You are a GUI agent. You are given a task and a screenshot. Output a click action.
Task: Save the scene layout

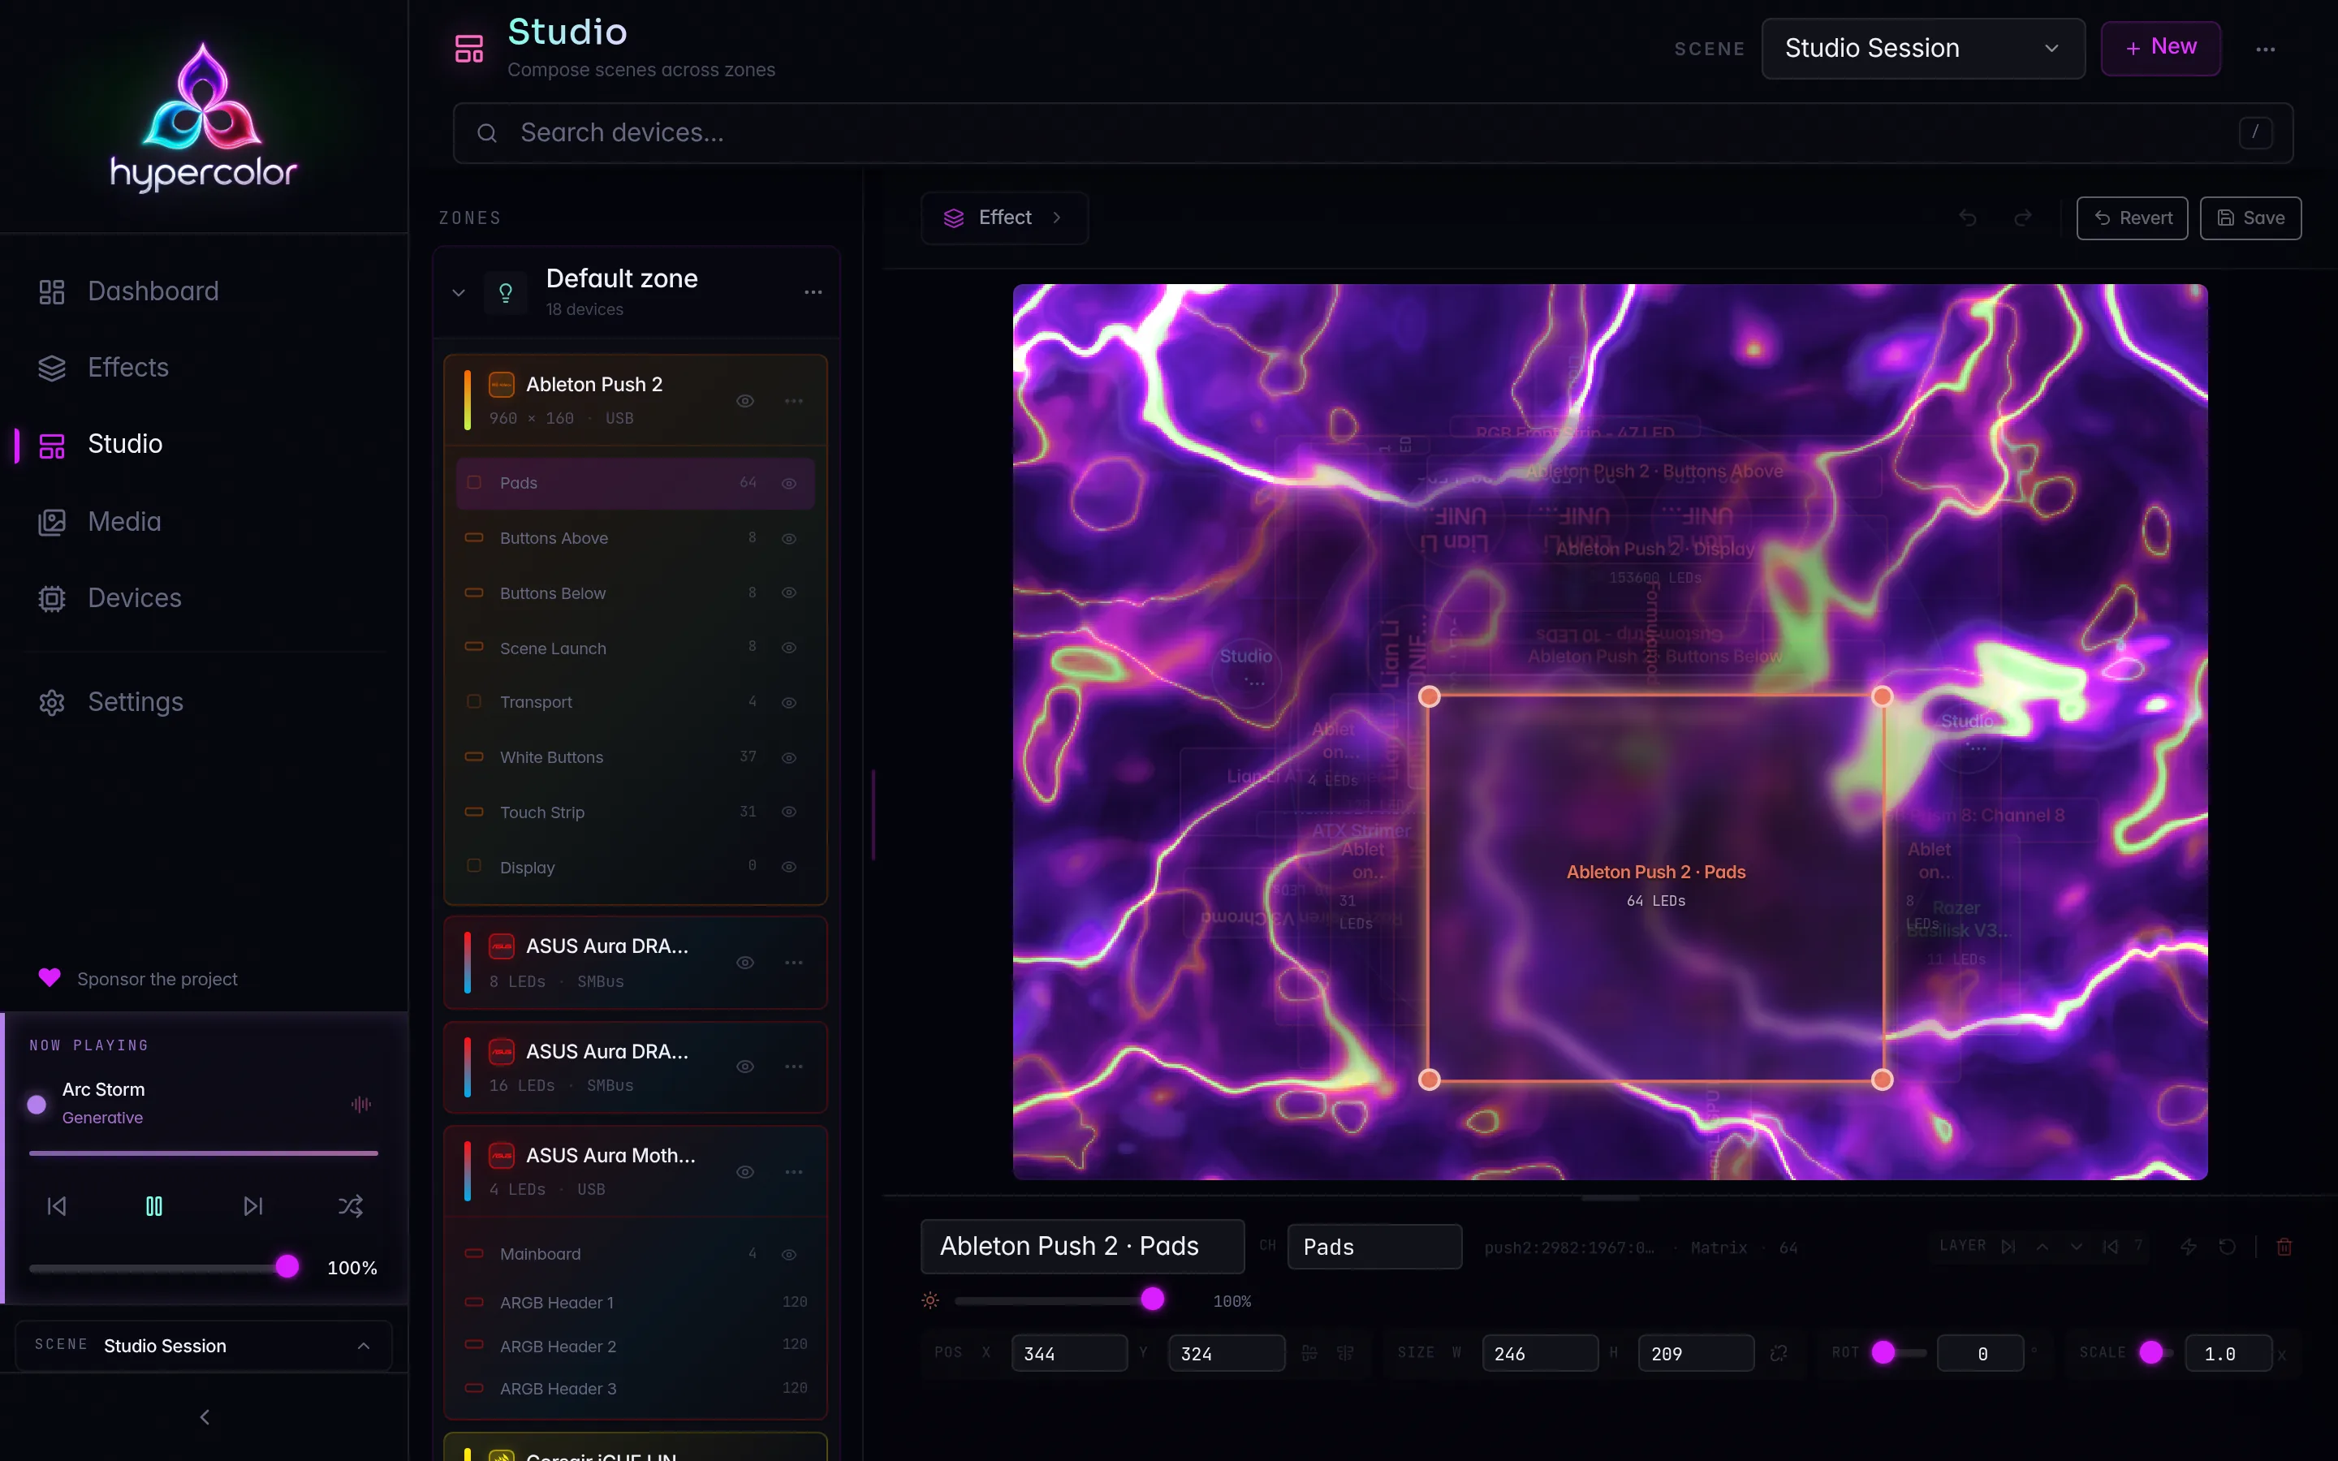tap(2251, 218)
